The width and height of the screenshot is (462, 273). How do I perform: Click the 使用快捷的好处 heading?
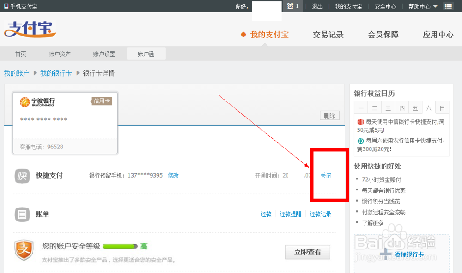coord(377,166)
